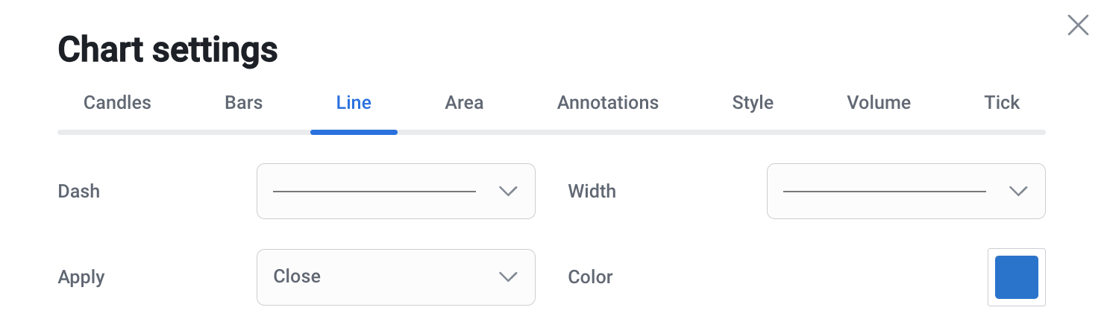Go to the Area tab
The width and height of the screenshot is (1107, 325).
464,103
